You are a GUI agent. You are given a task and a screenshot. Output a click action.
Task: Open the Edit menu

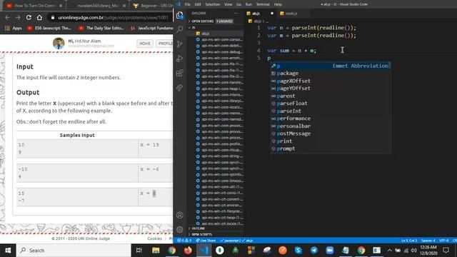(x=198, y=4)
